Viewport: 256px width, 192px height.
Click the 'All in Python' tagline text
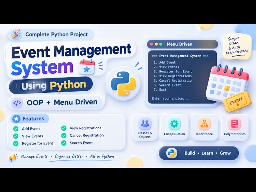click(x=102, y=156)
